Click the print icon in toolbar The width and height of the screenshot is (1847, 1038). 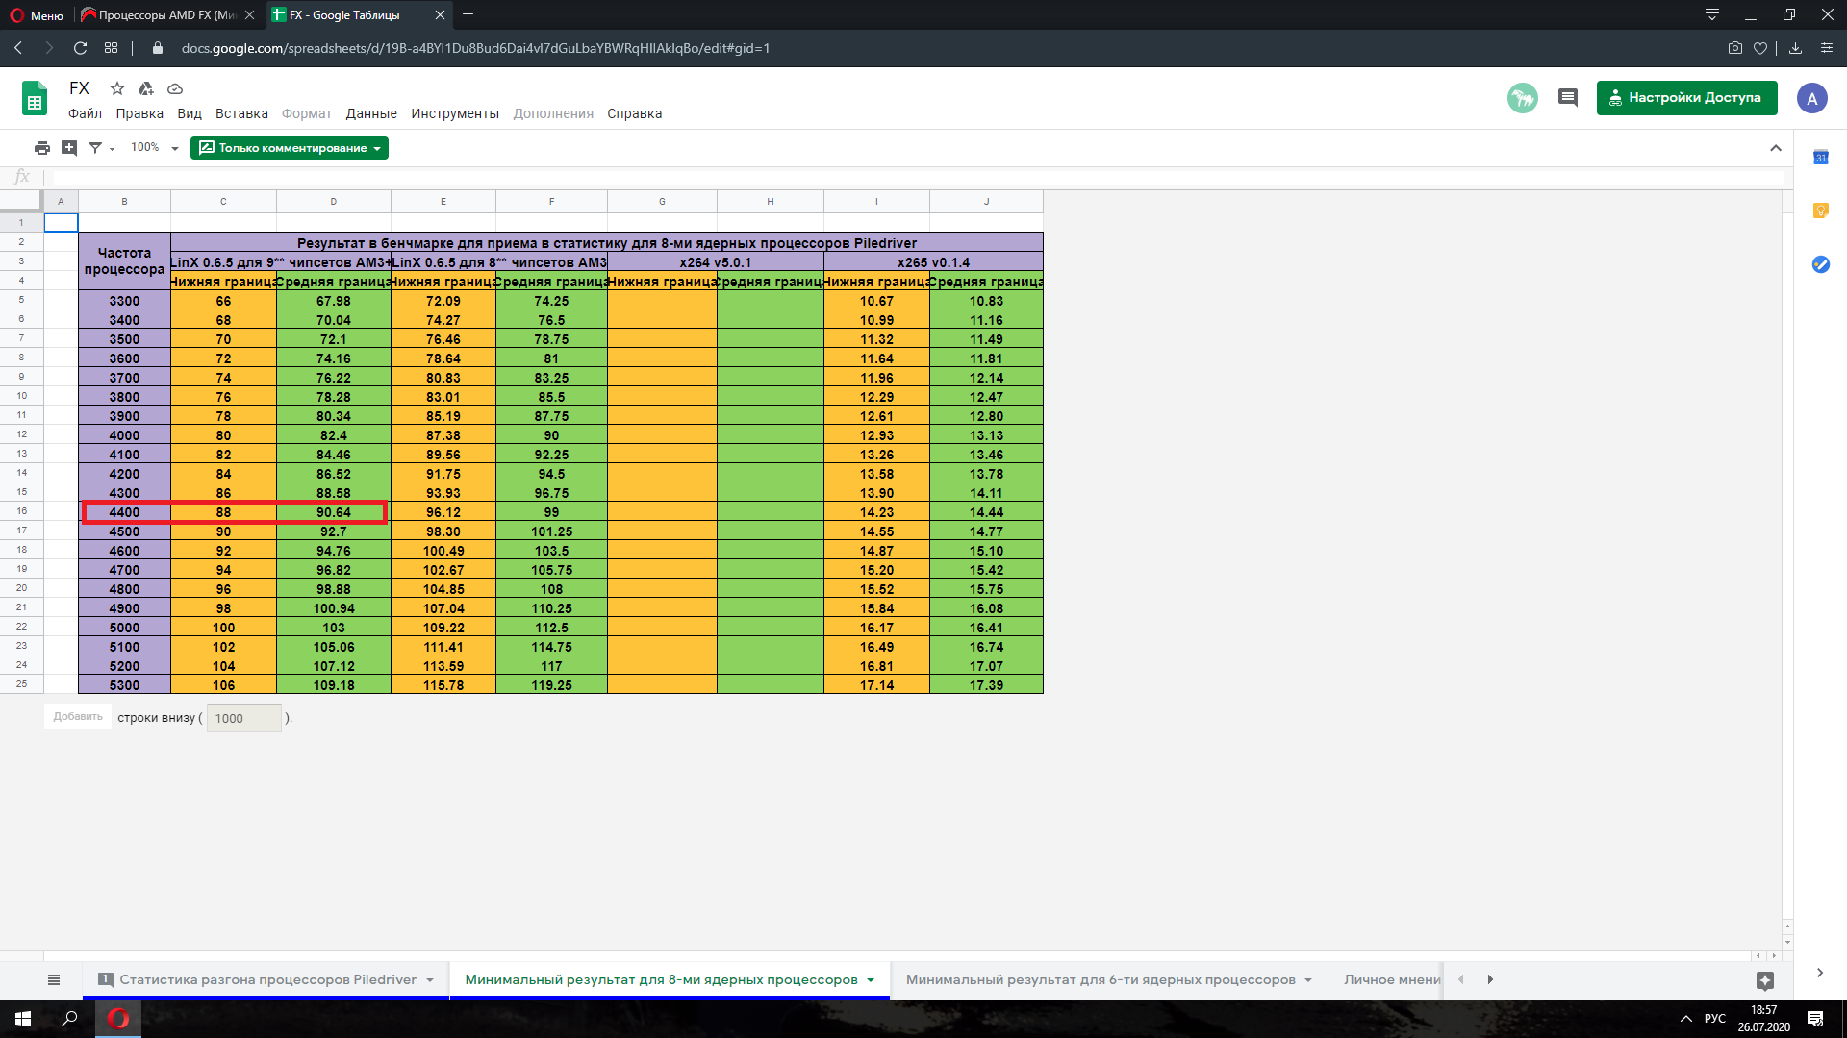(41, 148)
